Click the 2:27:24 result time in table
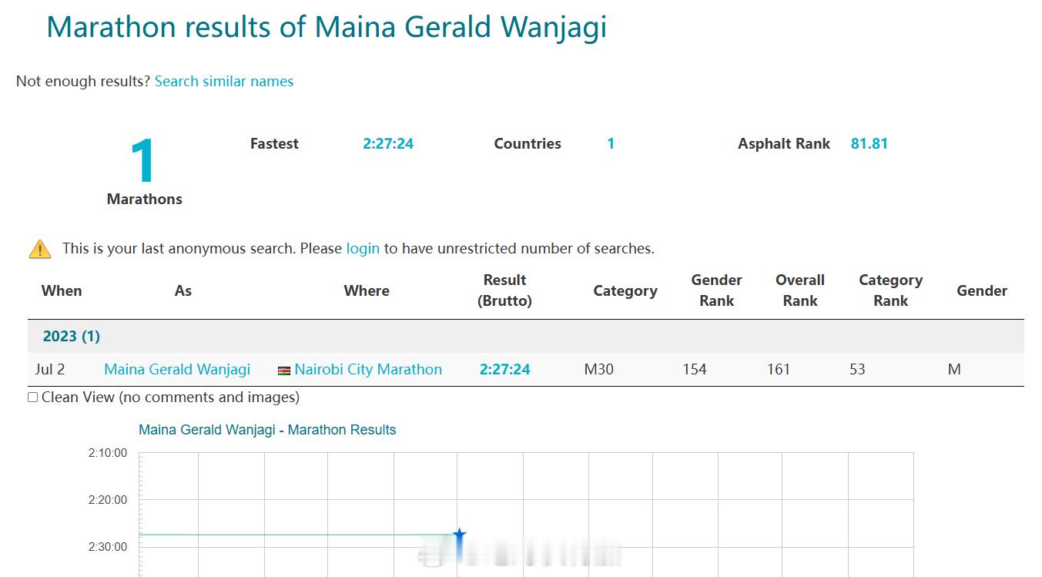 pyautogui.click(x=505, y=369)
